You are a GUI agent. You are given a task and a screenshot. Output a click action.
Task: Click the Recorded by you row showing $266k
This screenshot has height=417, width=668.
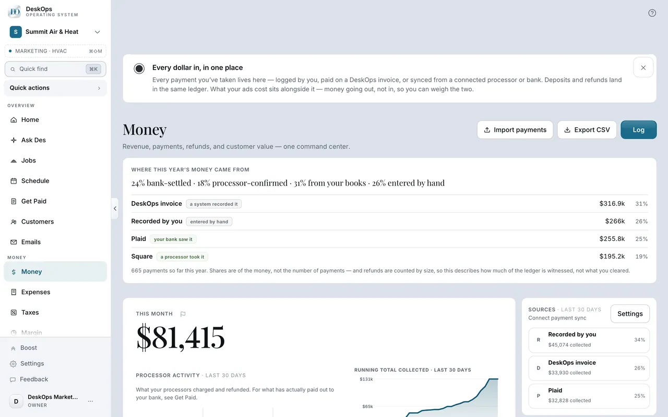[389, 222]
